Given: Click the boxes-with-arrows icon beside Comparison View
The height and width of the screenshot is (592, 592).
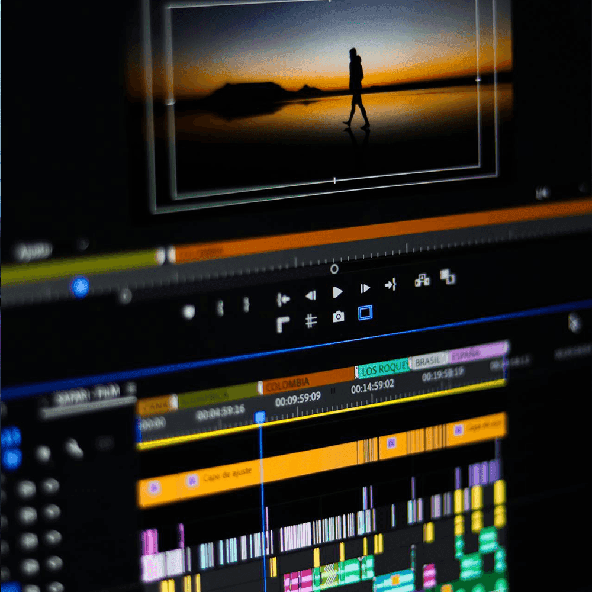Looking at the screenshot, I should pyautogui.click(x=422, y=280).
